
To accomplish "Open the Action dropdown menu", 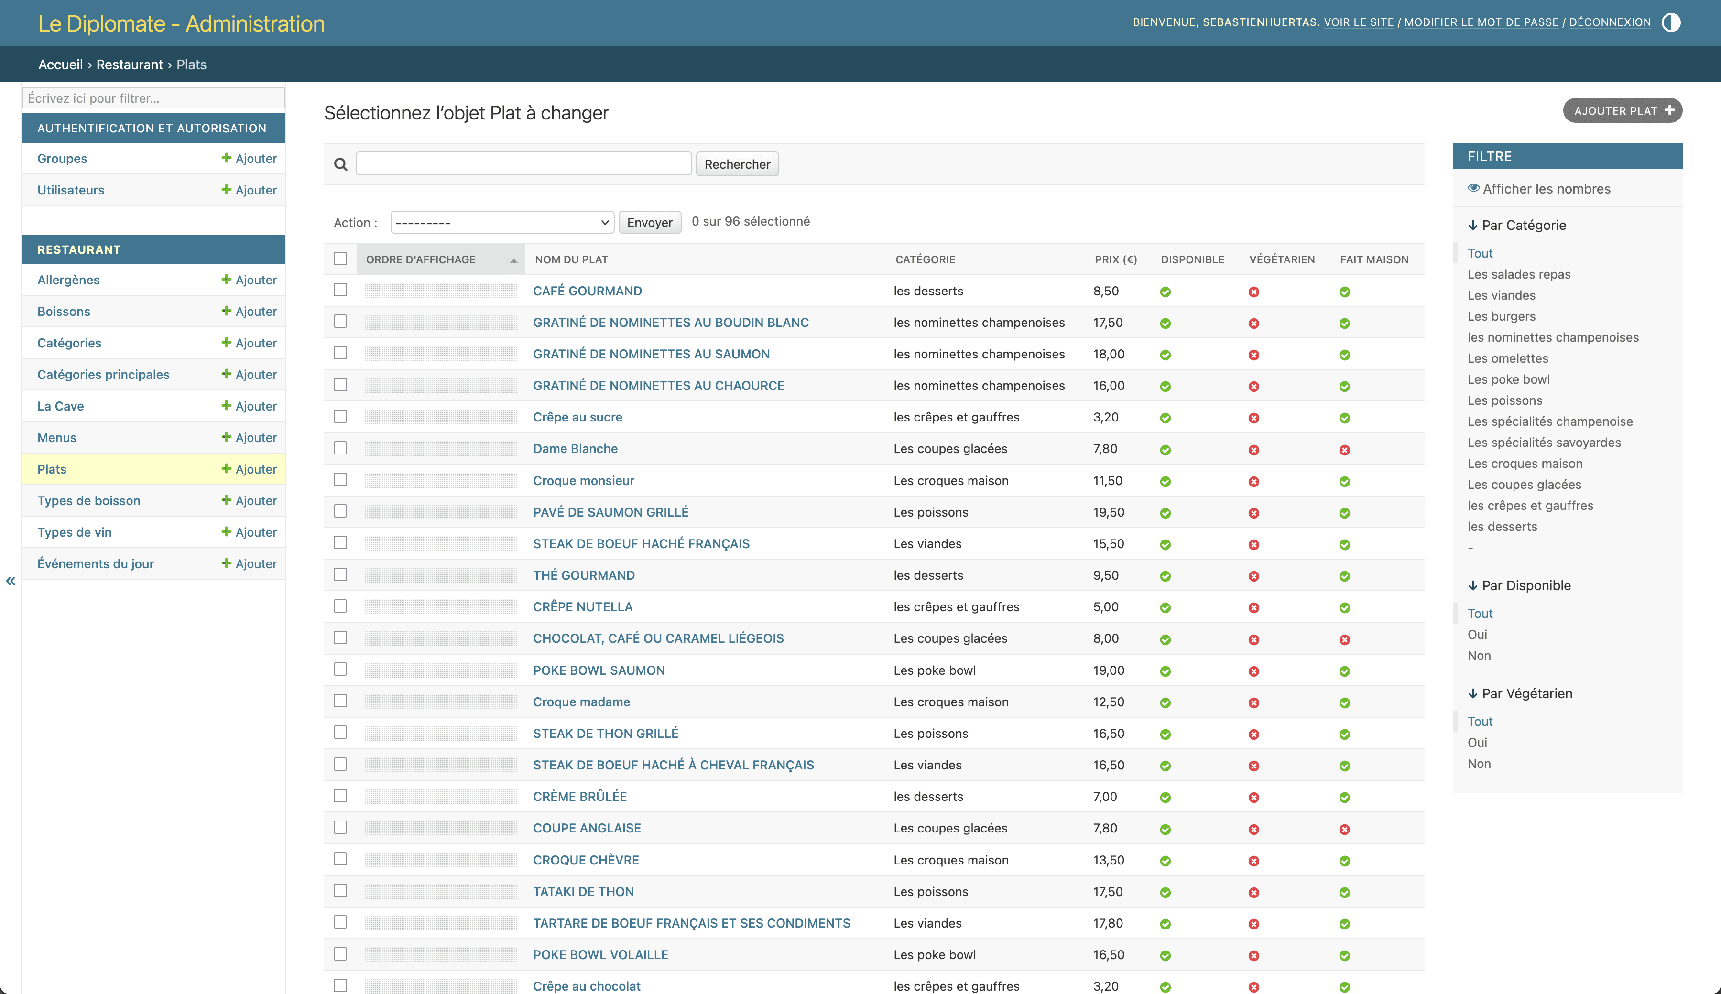I will tap(502, 223).
